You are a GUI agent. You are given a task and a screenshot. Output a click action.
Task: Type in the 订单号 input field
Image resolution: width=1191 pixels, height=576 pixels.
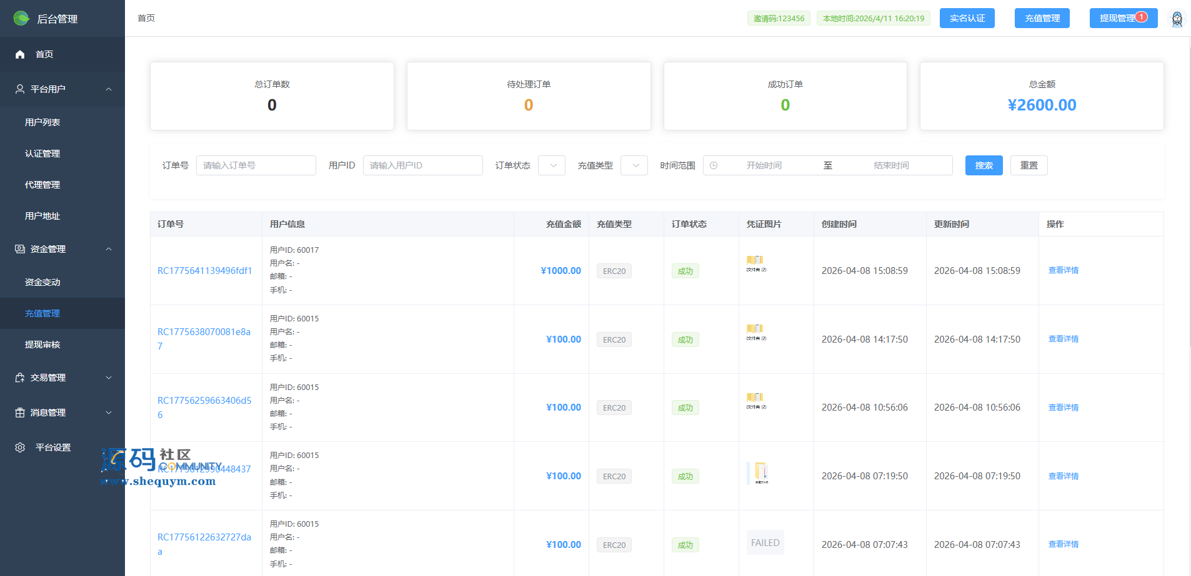click(256, 165)
